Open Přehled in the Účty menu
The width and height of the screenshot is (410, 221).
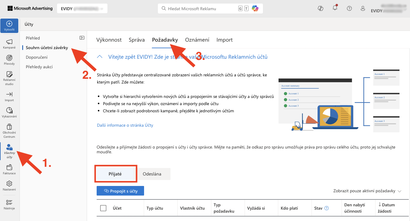coord(33,38)
